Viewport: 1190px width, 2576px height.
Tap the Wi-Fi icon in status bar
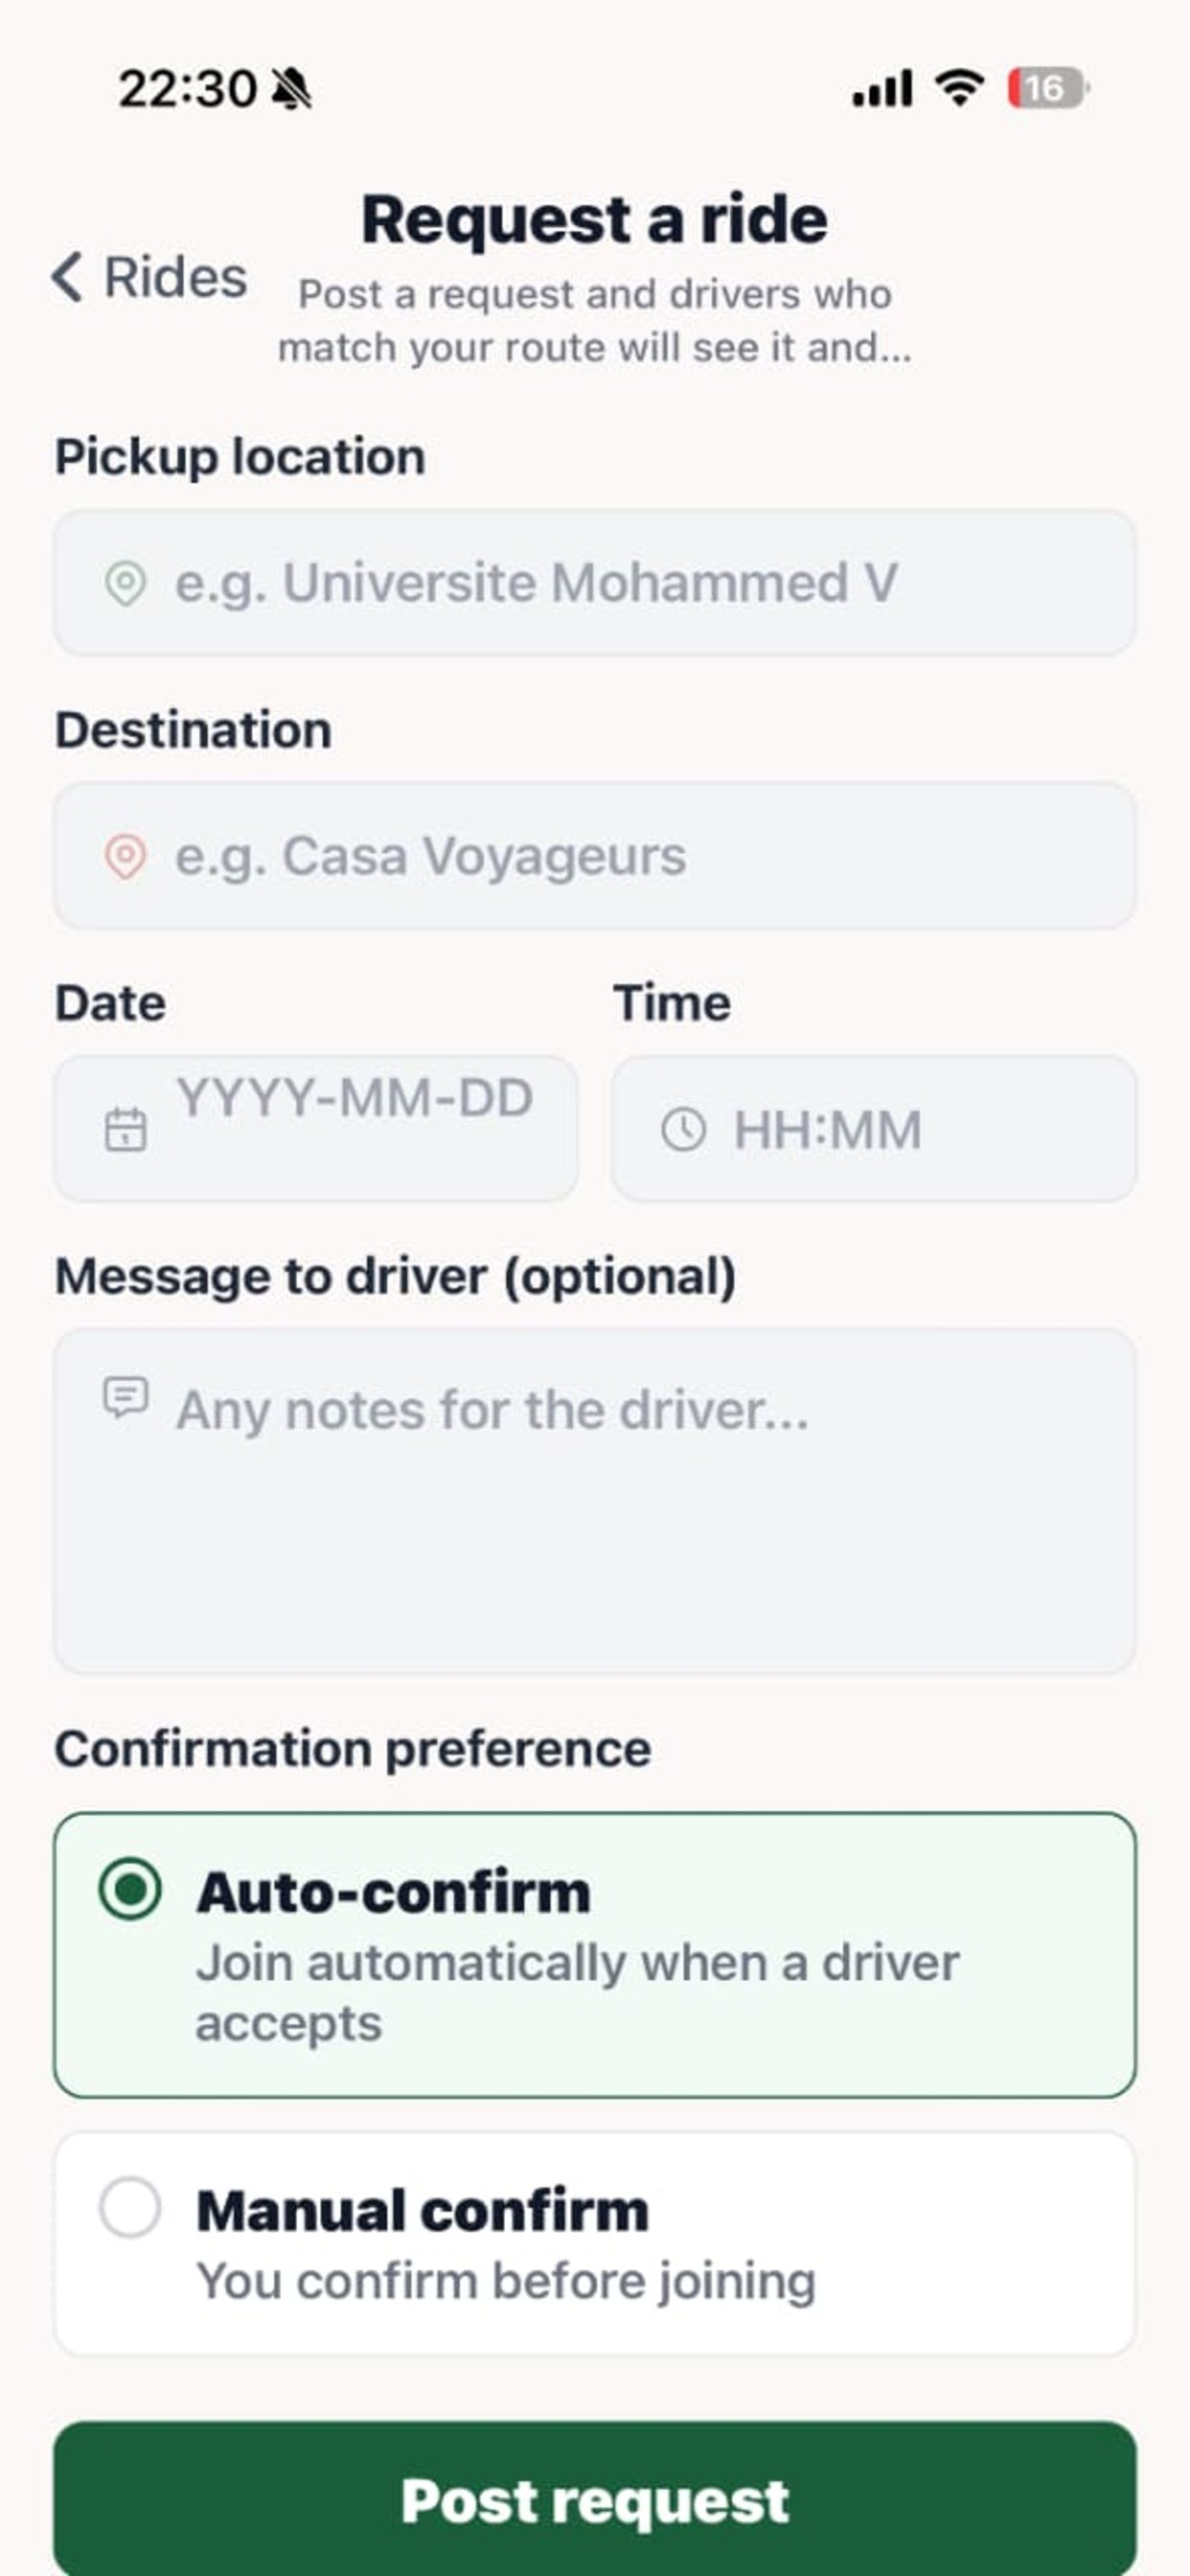pos(959,88)
